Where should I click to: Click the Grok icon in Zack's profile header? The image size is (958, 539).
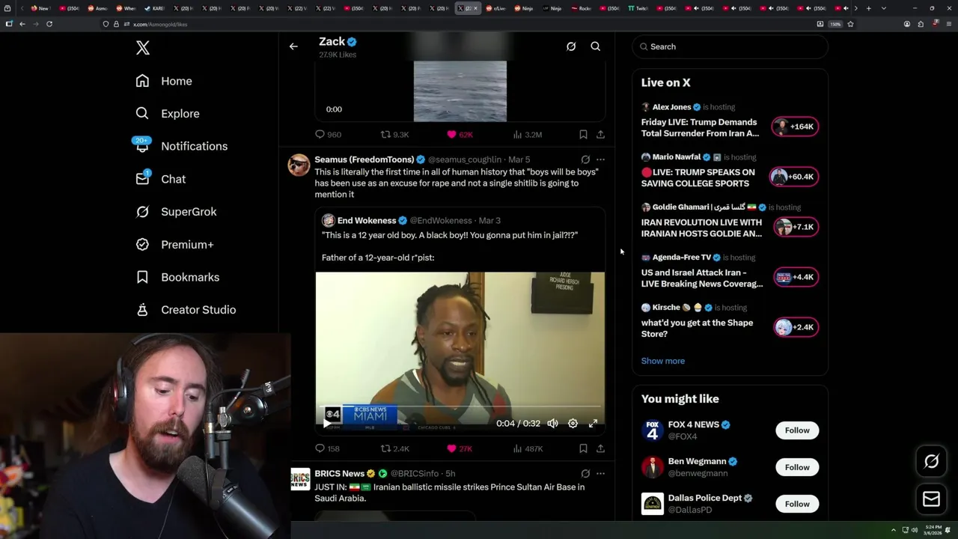coord(571,46)
